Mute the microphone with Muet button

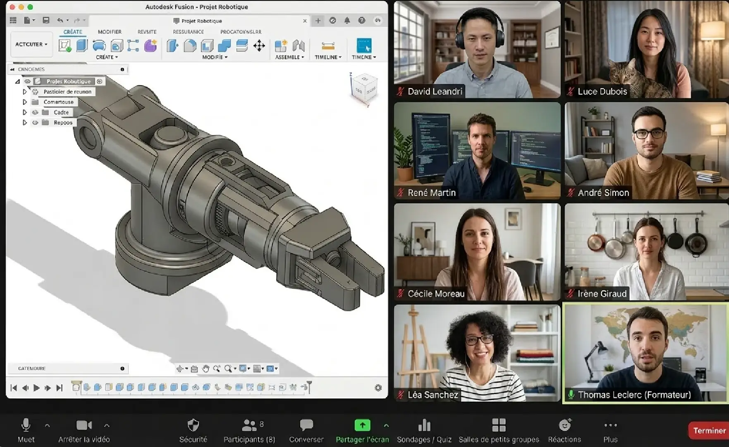tap(26, 430)
